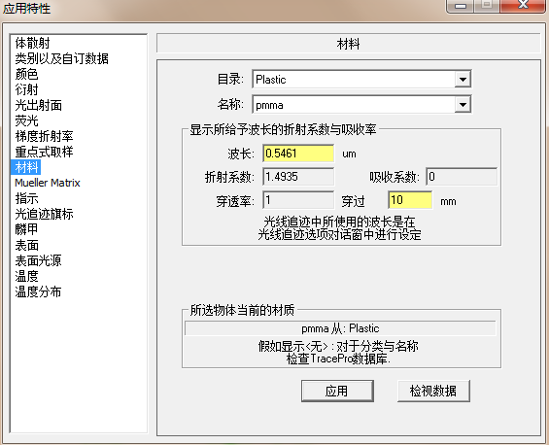Click the 波长 wavelength input field
This screenshot has width=549, height=445.
(x=298, y=154)
